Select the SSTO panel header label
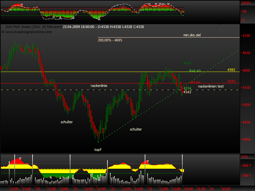Image resolution: width=255 pixels, height=191 pixels. [x=246, y=3]
